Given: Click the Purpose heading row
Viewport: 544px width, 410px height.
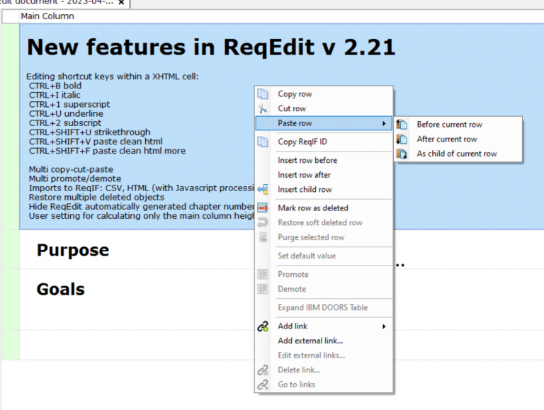Looking at the screenshot, I should tap(73, 250).
